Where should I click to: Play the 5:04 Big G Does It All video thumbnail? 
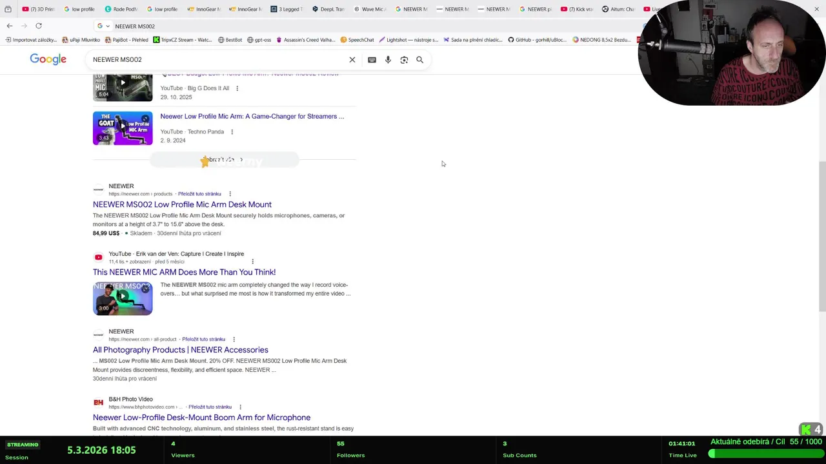pos(123,88)
